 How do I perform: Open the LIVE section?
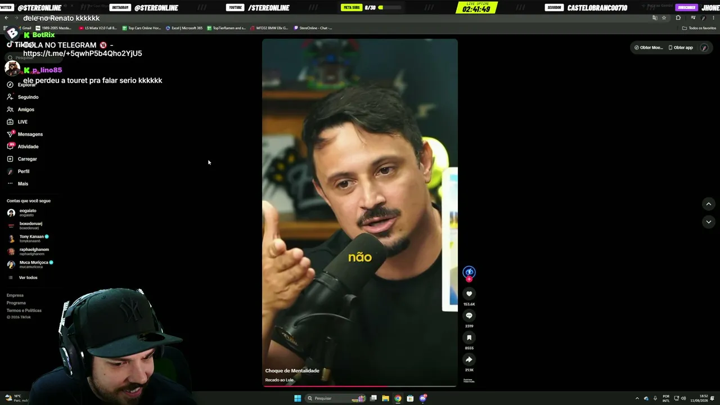tap(17, 121)
